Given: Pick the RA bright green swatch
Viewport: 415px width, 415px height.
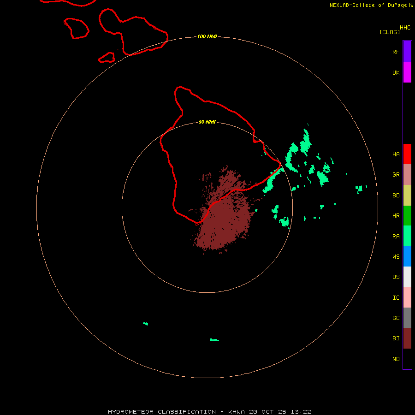Looking at the screenshot, I should click(407, 236).
